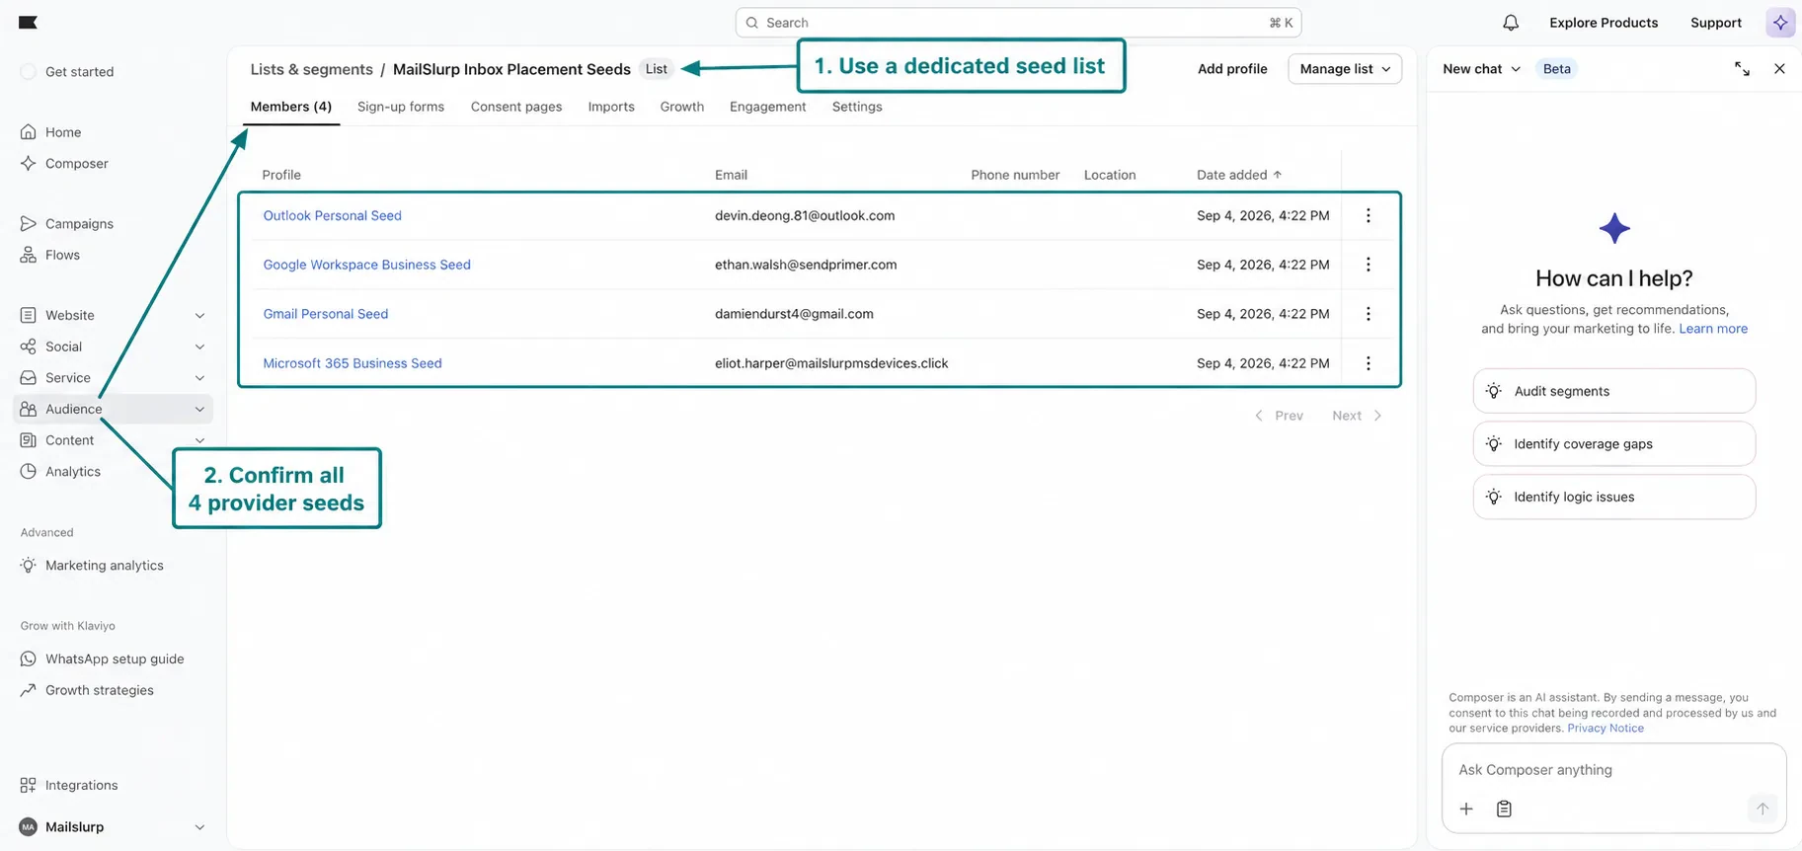1802x851 pixels.
Task: Switch to the Engagement tab
Action: 768,107
